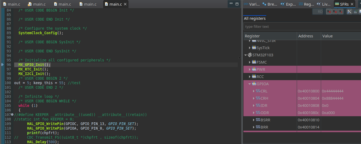
Task: Click the Live Expressions glasses icon
Action: click(x=319, y=4)
